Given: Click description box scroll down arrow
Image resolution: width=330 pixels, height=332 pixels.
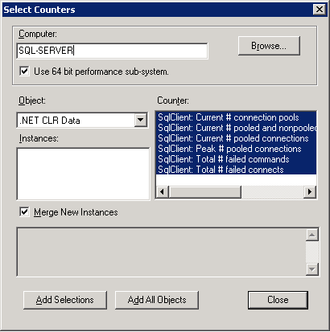Looking at the screenshot, I should click(312, 268).
